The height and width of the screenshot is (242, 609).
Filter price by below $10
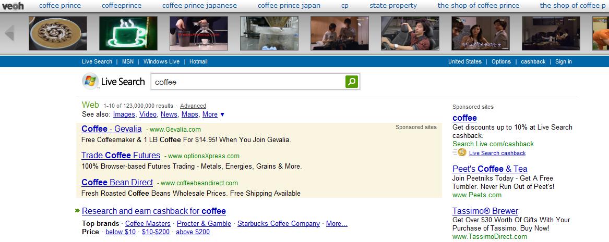[121, 232]
